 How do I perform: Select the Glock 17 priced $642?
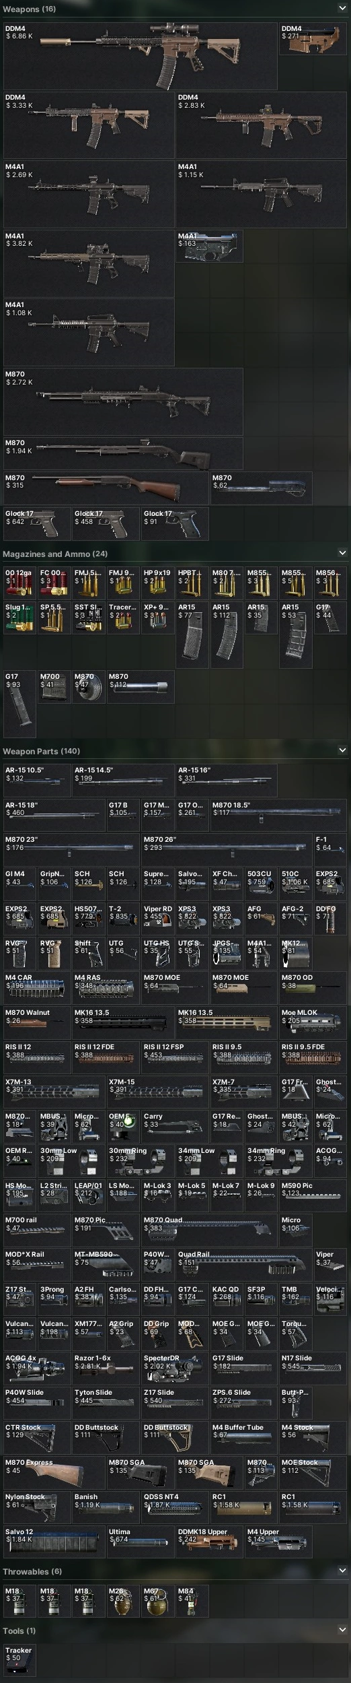(37, 523)
